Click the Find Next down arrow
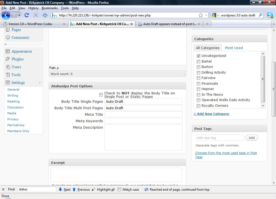 pos(60,189)
